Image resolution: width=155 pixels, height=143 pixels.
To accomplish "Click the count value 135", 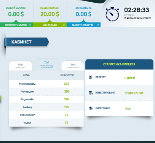I will [x=67, y=107].
